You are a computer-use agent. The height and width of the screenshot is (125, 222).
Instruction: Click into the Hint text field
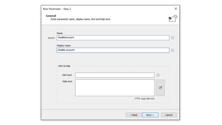click(x=115, y=75)
